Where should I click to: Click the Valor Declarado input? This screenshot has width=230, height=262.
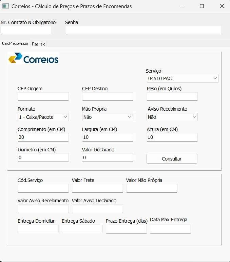coord(108,158)
